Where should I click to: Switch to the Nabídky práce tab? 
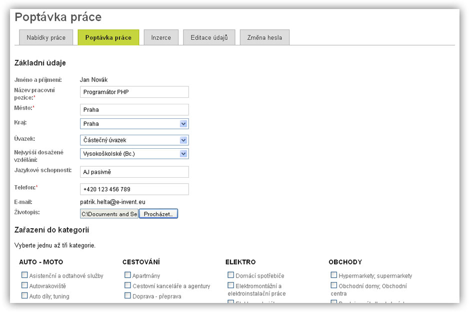(46, 37)
